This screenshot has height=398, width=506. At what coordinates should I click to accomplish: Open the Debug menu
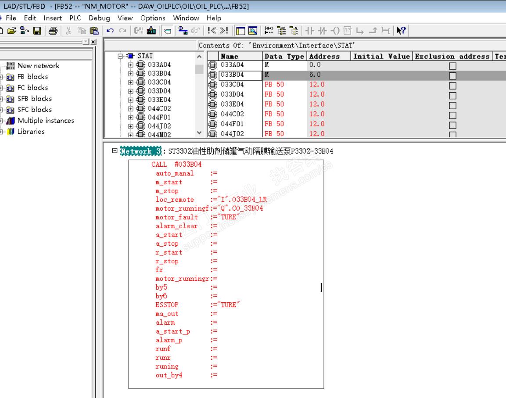tap(99, 18)
